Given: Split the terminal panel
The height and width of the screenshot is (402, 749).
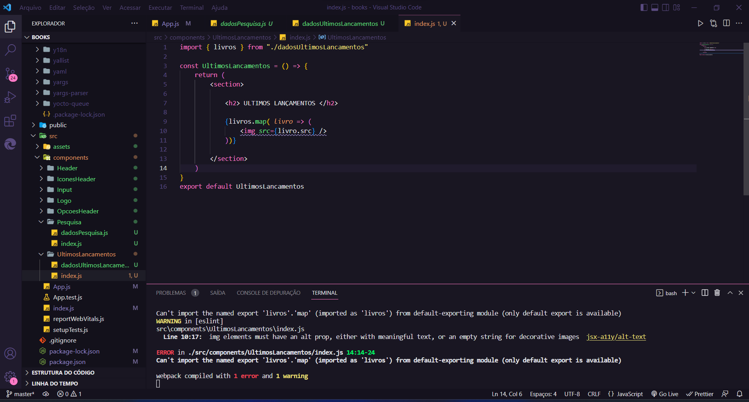Looking at the screenshot, I should [x=705, y=293].
